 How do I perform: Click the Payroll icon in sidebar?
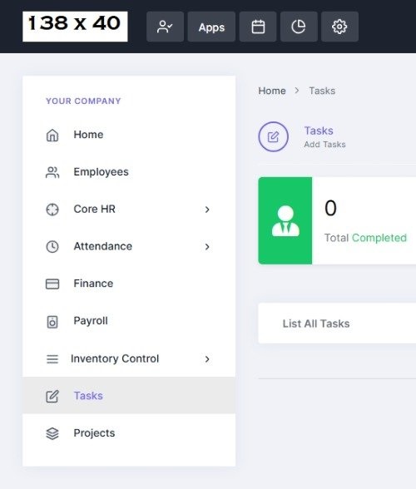click(x=52, y=322)
